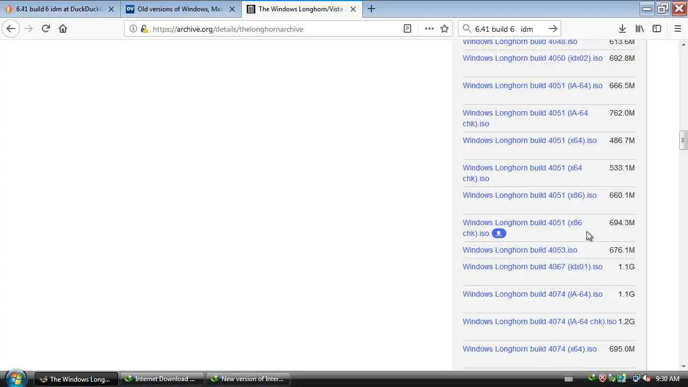Open the Firefox home page
This screenshot has height=387, width=688.
tap(63, 28)
